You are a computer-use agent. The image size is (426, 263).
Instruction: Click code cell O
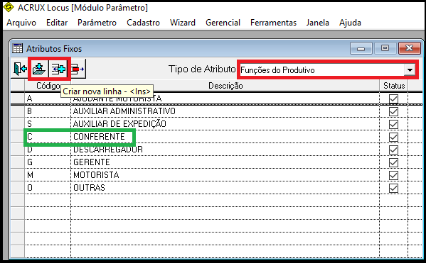(48, 187)
